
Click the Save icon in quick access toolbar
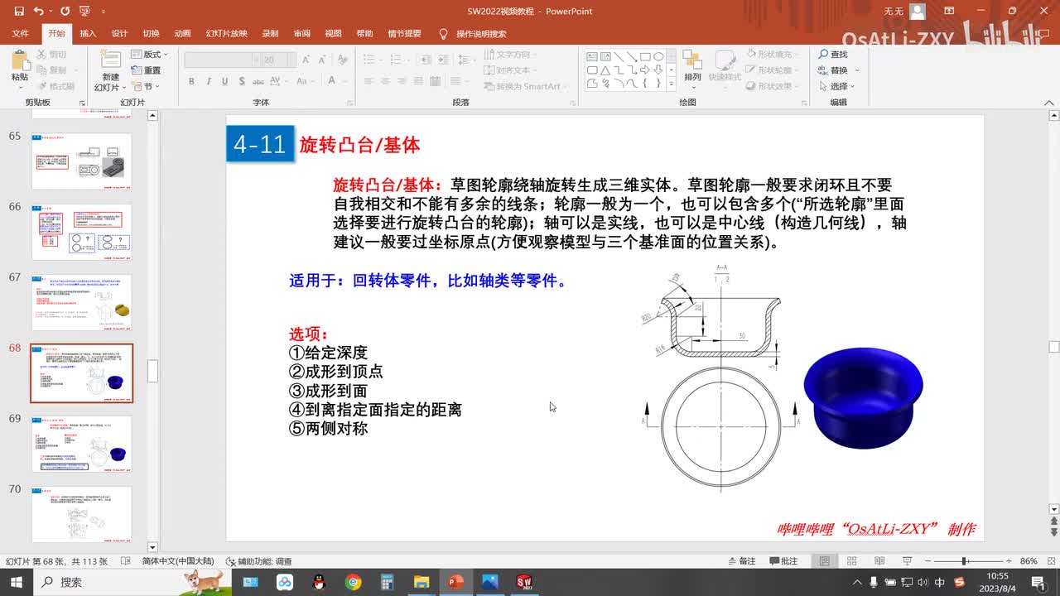pos(18,12)
